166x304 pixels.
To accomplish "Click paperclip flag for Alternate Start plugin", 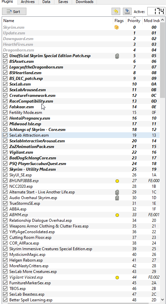I will [x=117, y=192].
